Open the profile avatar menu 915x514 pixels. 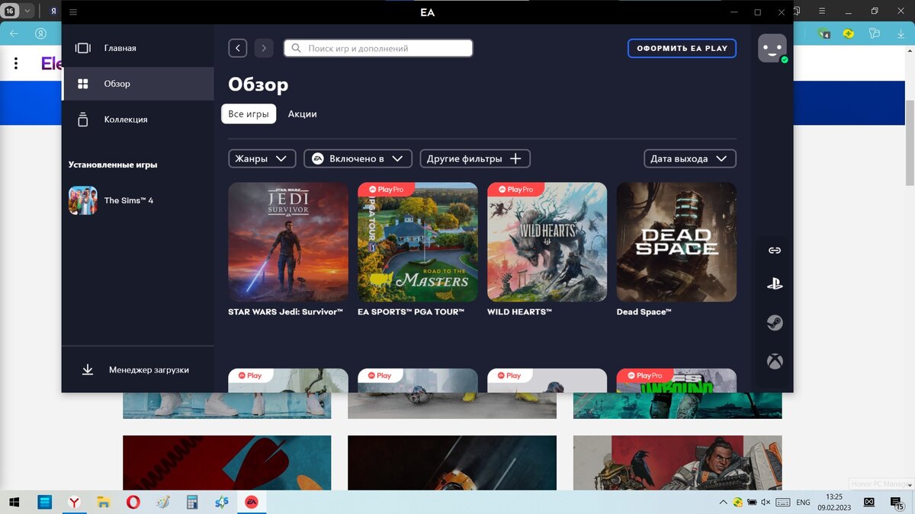pyautogui.click(x=772, y=48)
